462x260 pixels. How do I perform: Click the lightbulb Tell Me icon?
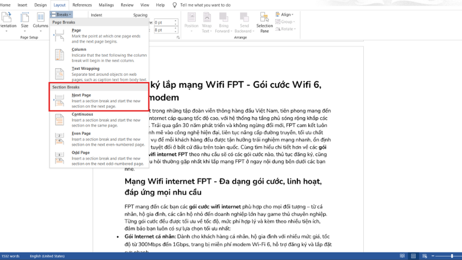click(174, 5)
